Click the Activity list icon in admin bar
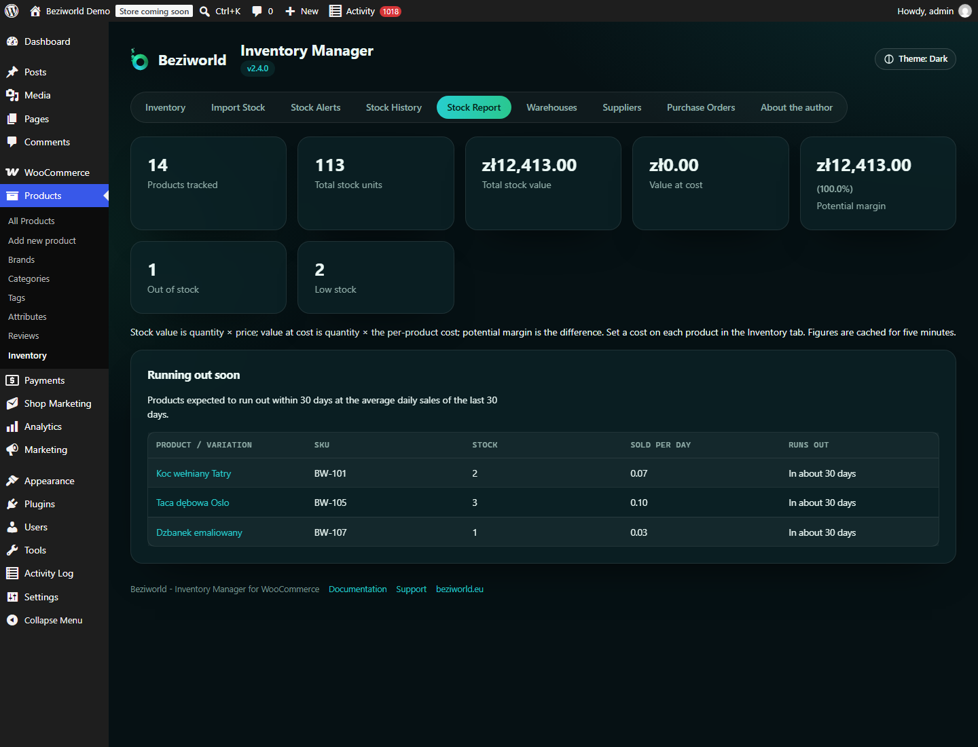 336,11
